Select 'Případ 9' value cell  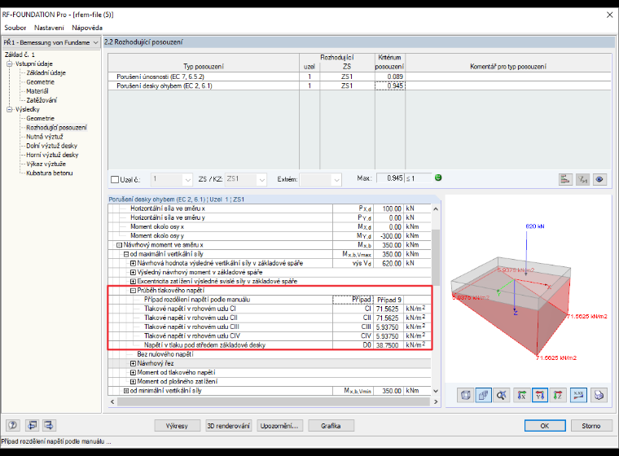(x=389, y=300)
